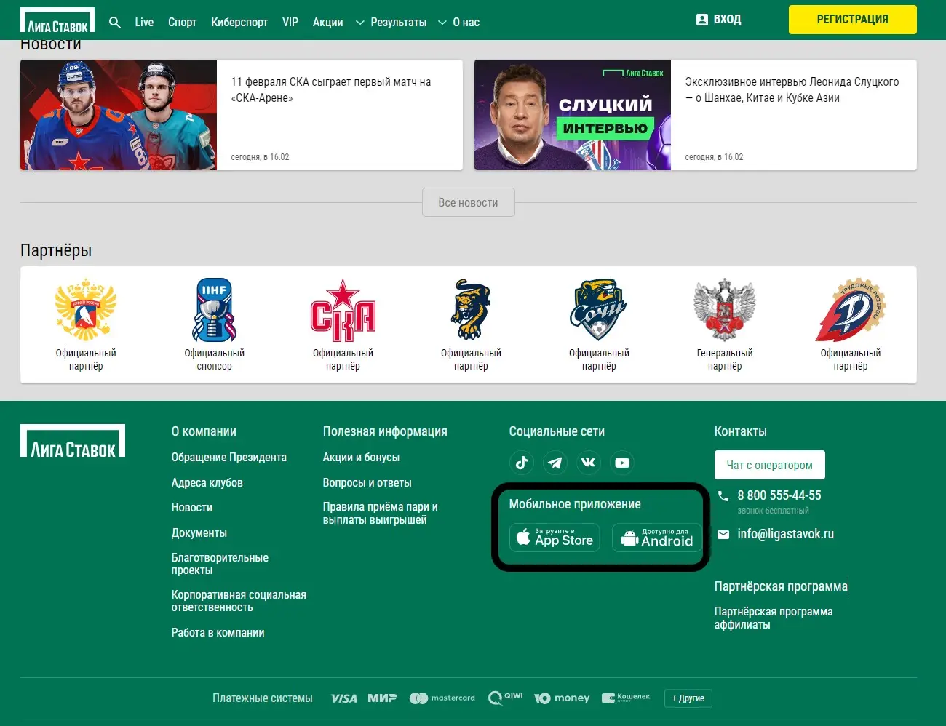The image size is (946, 726).
Task: Open the Live menu item
Action: point(144,23)
